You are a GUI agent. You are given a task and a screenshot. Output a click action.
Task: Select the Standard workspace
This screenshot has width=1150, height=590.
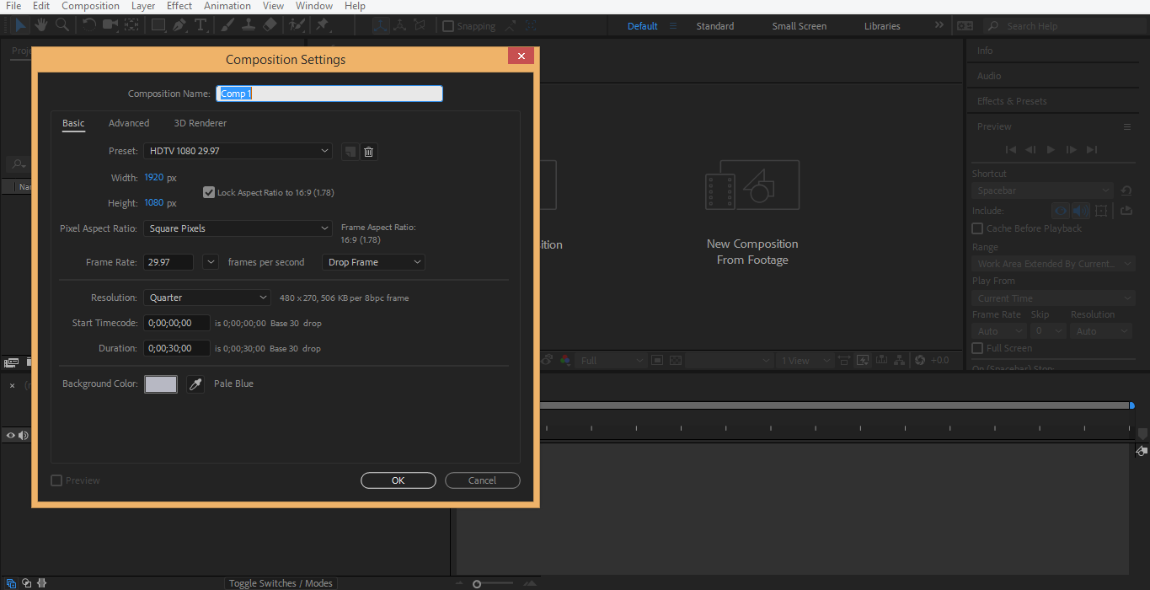coord(715,26)
